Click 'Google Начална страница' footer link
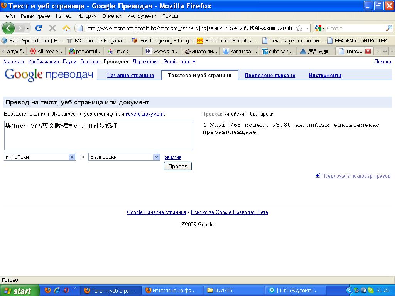Screen dimensions: 395x296 click(x=157, y=212)
